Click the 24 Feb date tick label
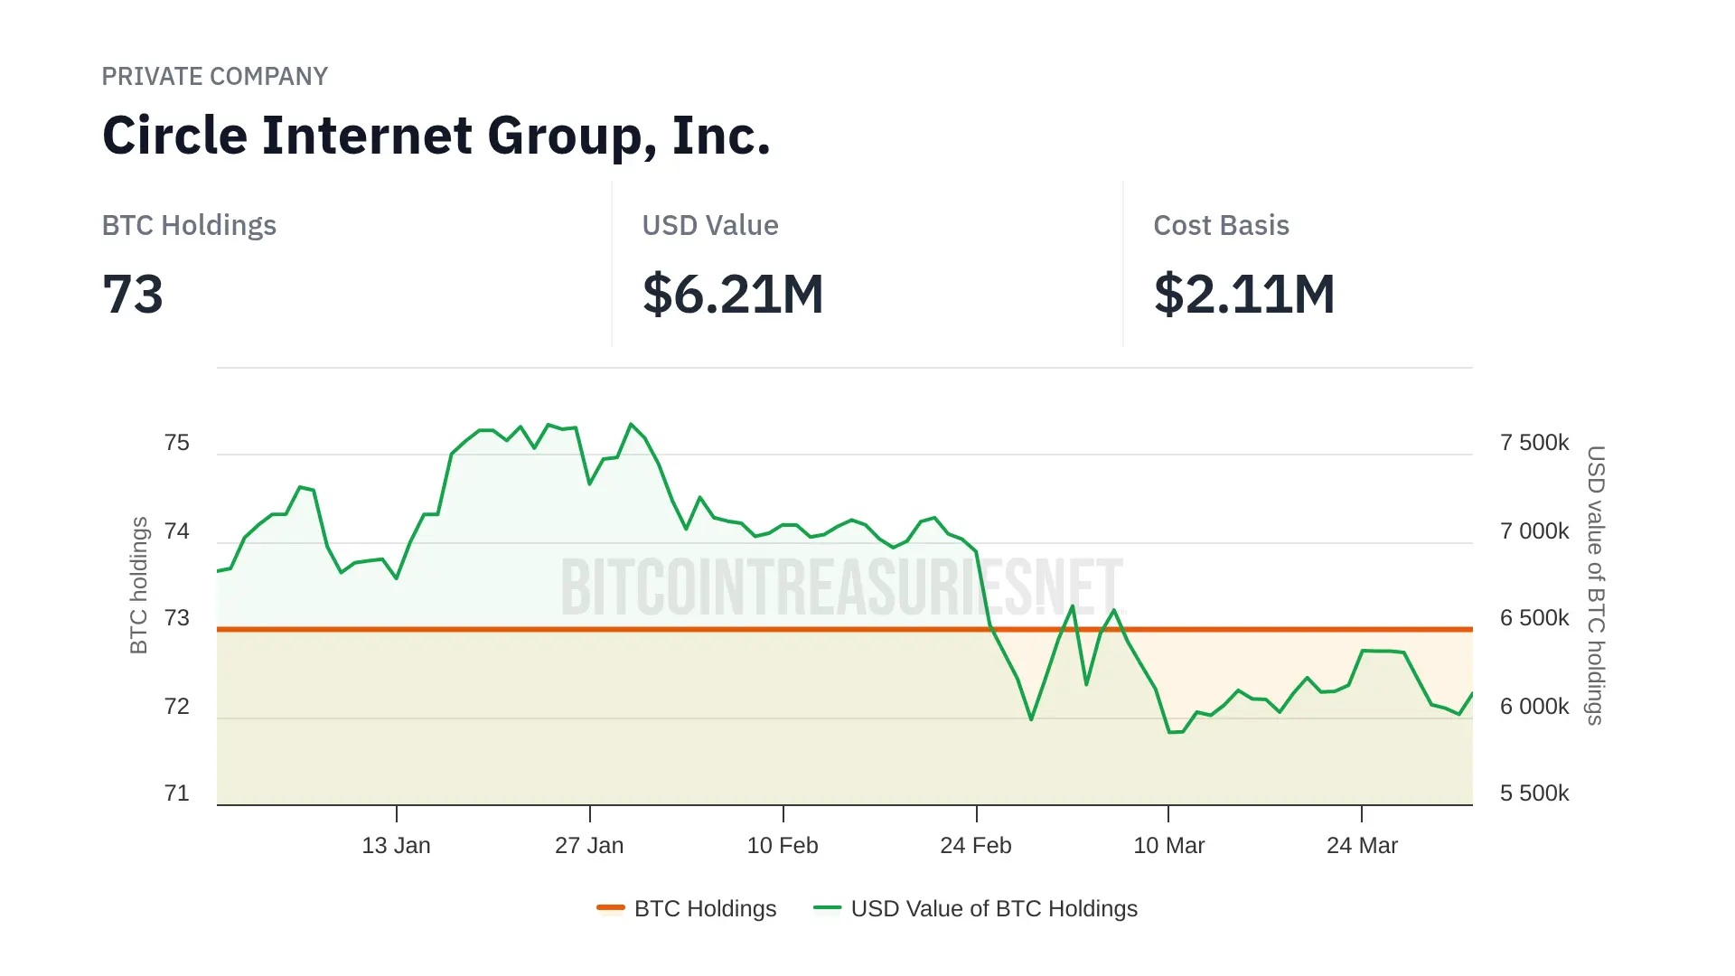This screenshot has height=976, width=1735. click(x=976, y=846)
